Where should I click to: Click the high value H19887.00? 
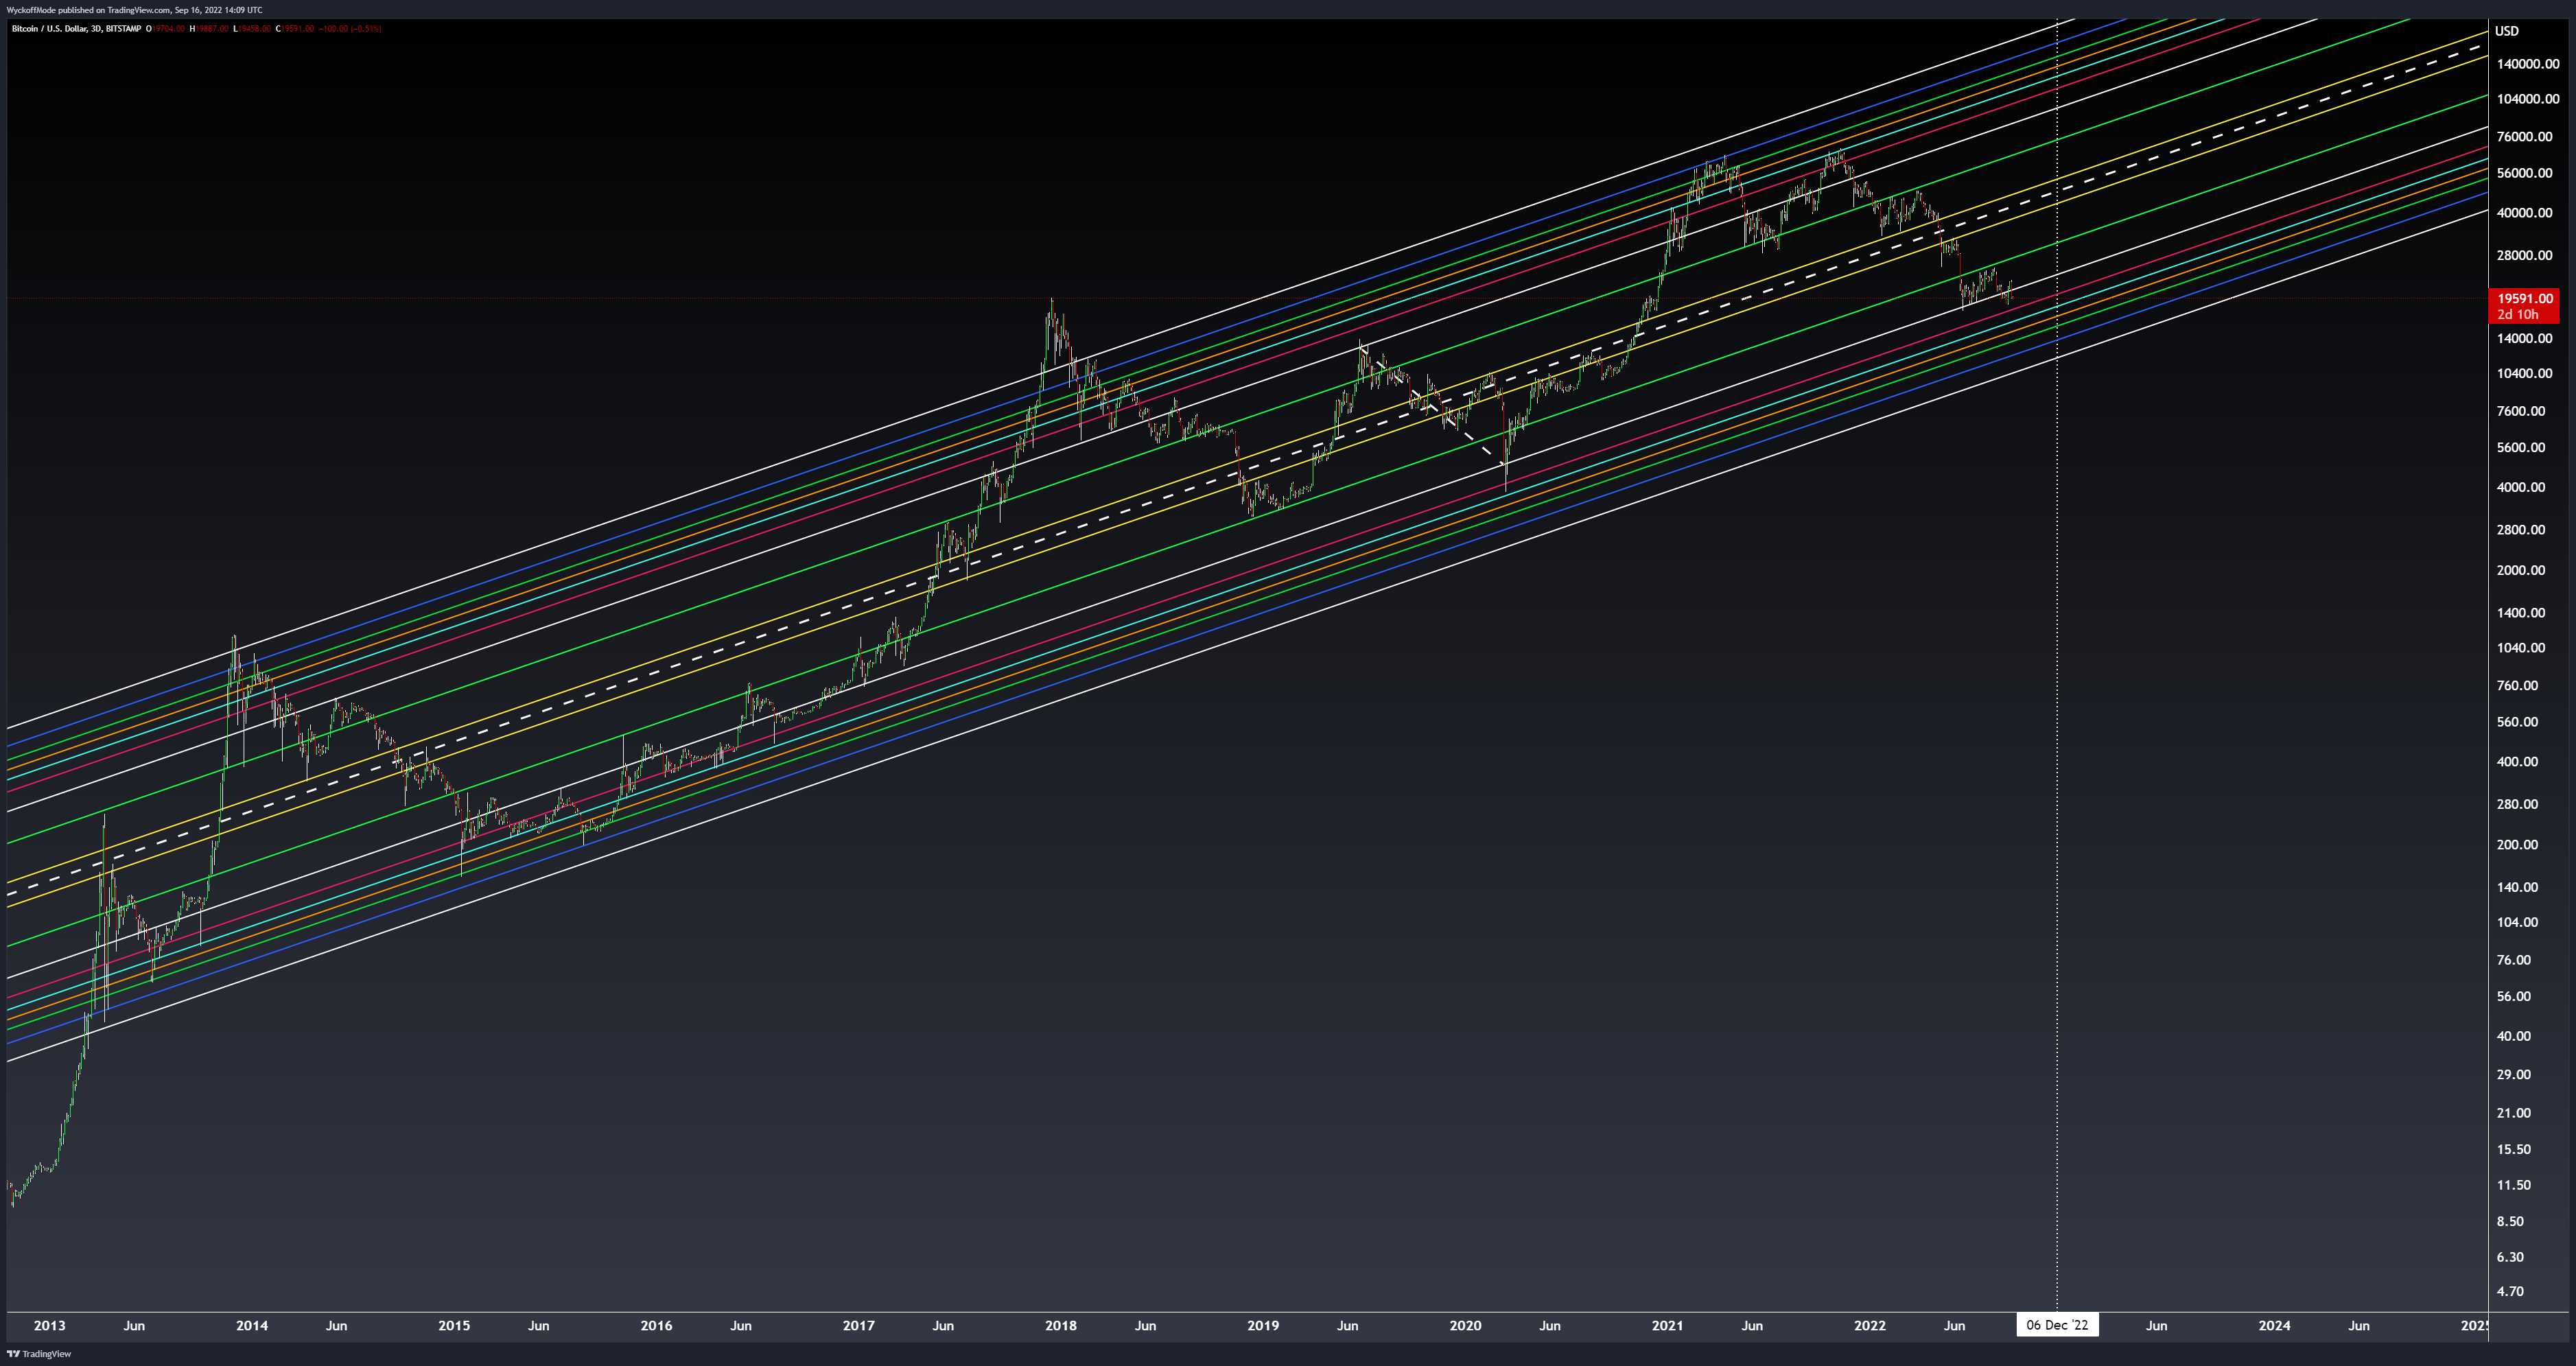pos(209,29)
